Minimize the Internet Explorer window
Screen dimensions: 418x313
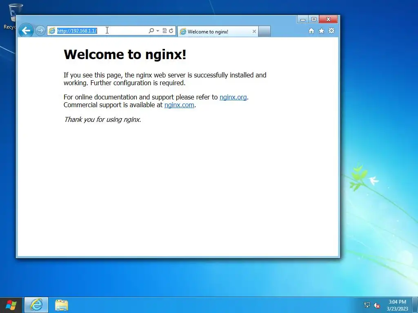[303, 20]
